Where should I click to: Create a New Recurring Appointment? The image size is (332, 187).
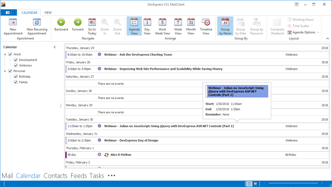[x=37, y=26]
